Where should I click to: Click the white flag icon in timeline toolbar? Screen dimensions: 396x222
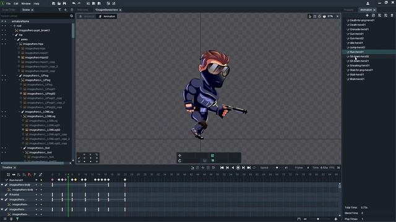(x=35, y=175)
